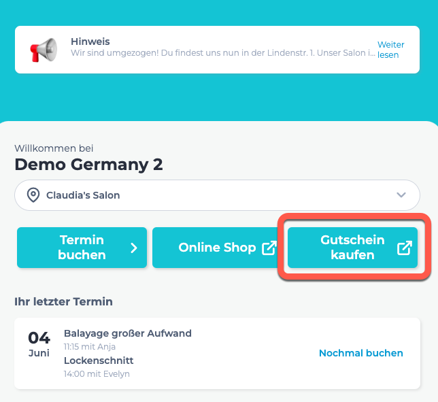The height and width of the screenshot is (402, 438).
Task: Click the 04 Juni date label
Action: pos(39,344)
